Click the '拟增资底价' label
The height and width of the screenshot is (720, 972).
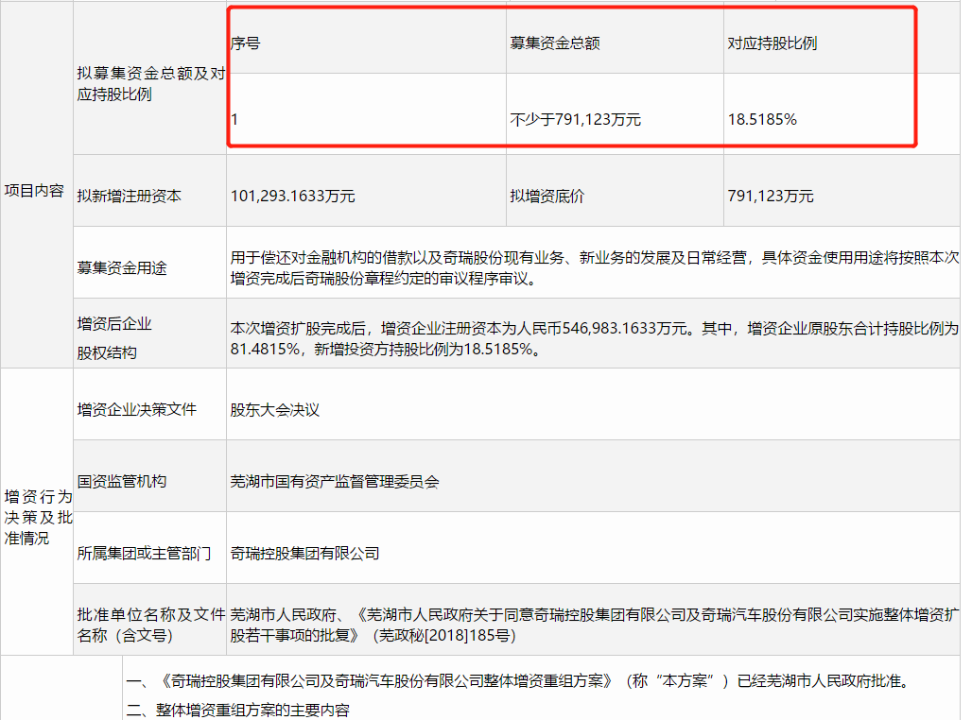point(547,197)
